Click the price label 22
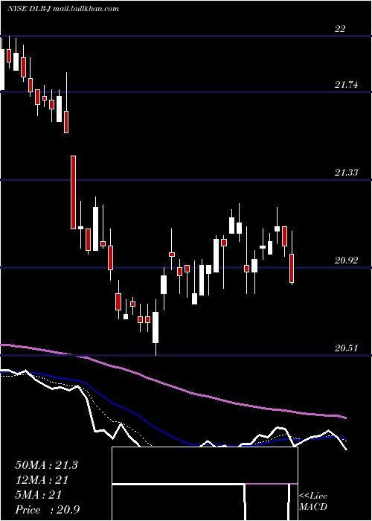The image size is (372, 521). (x=340, y=28)
